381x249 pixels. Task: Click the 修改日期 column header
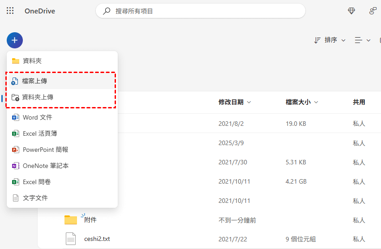231,102
